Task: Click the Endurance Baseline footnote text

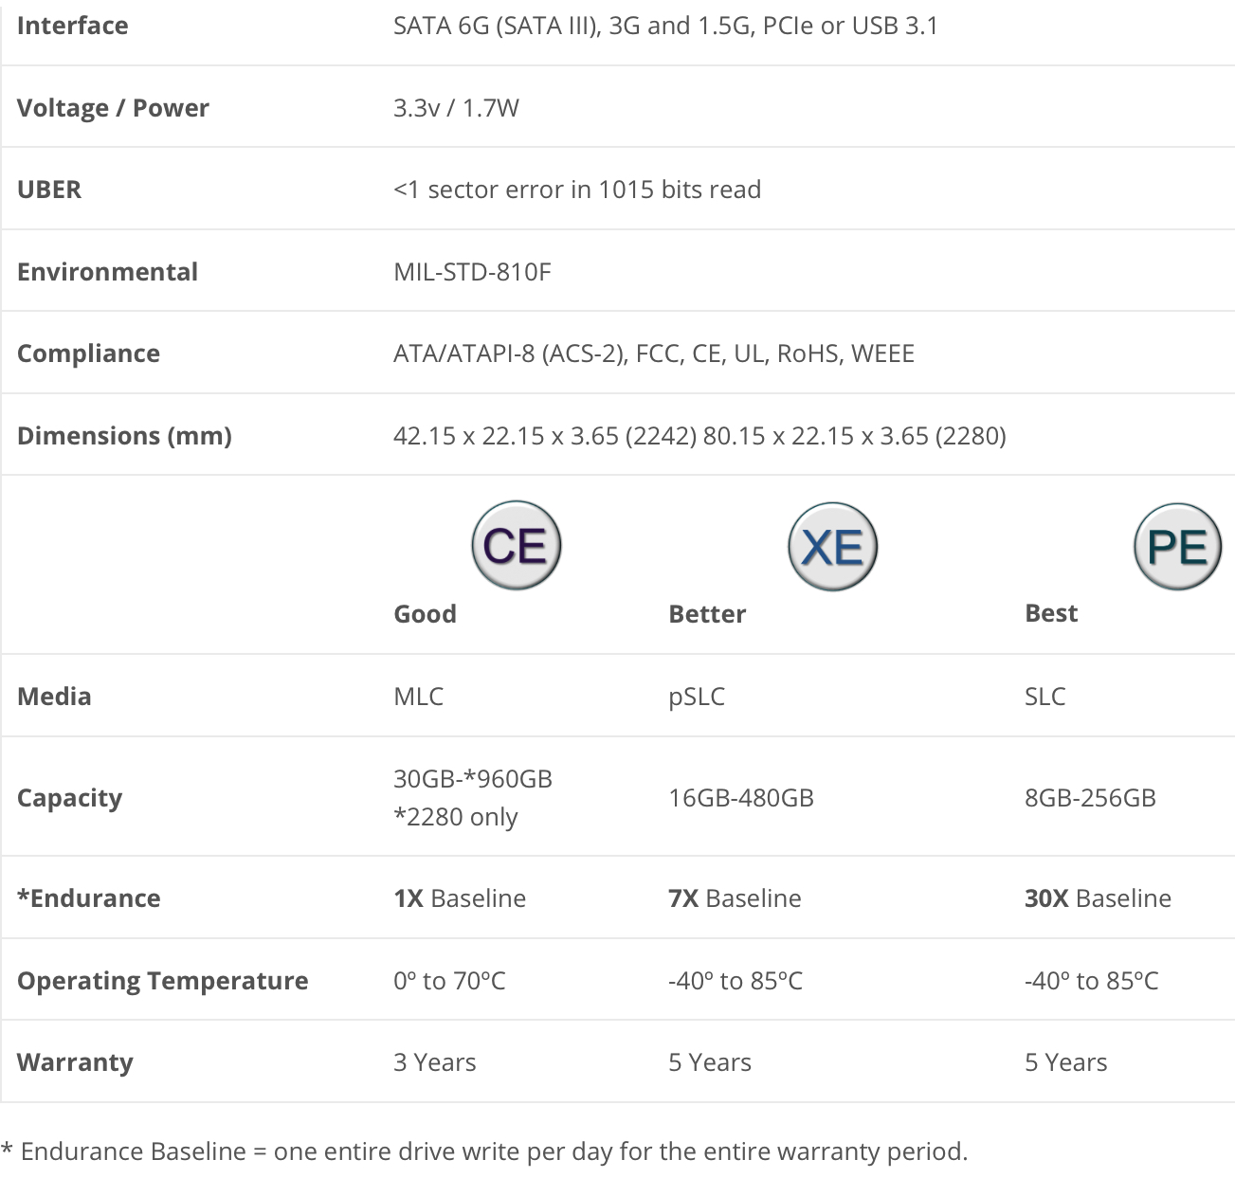Action: click(484, 1151)
